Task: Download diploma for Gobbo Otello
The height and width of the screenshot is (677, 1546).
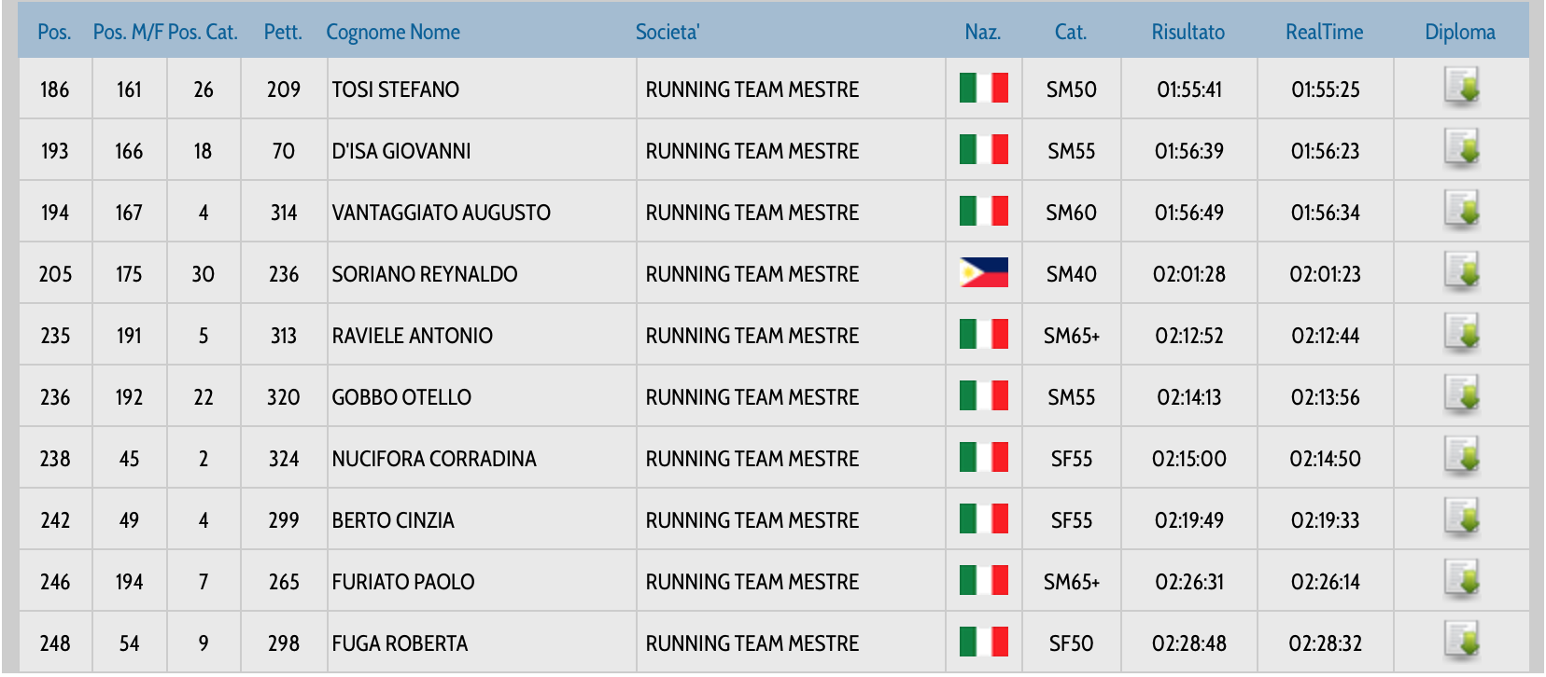Action: (1461, 396)
